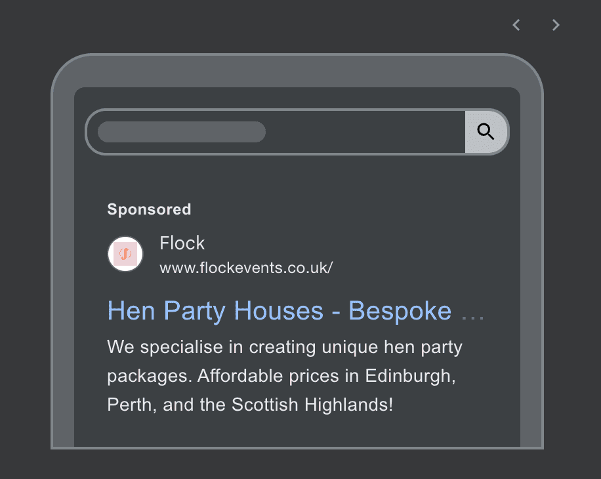Select the Sponsored label tab
Image resolution: width=601 pixels, height=479 pixels.
coord(149,209)
